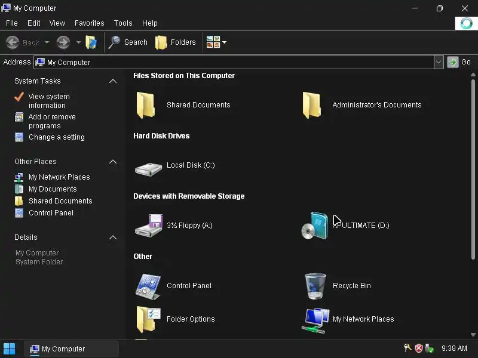Toggle the Folders pane button

pyautogui.click(x=176, y=42)
